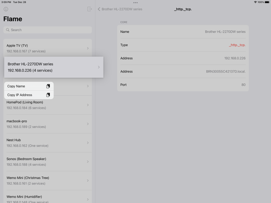Click the CORE section header
This screenshot has width=271, height=203.
point(124,22)
